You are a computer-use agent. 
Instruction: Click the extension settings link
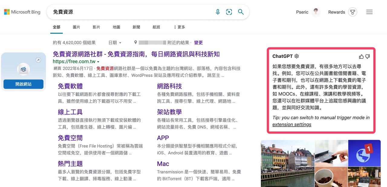point(292,124)
